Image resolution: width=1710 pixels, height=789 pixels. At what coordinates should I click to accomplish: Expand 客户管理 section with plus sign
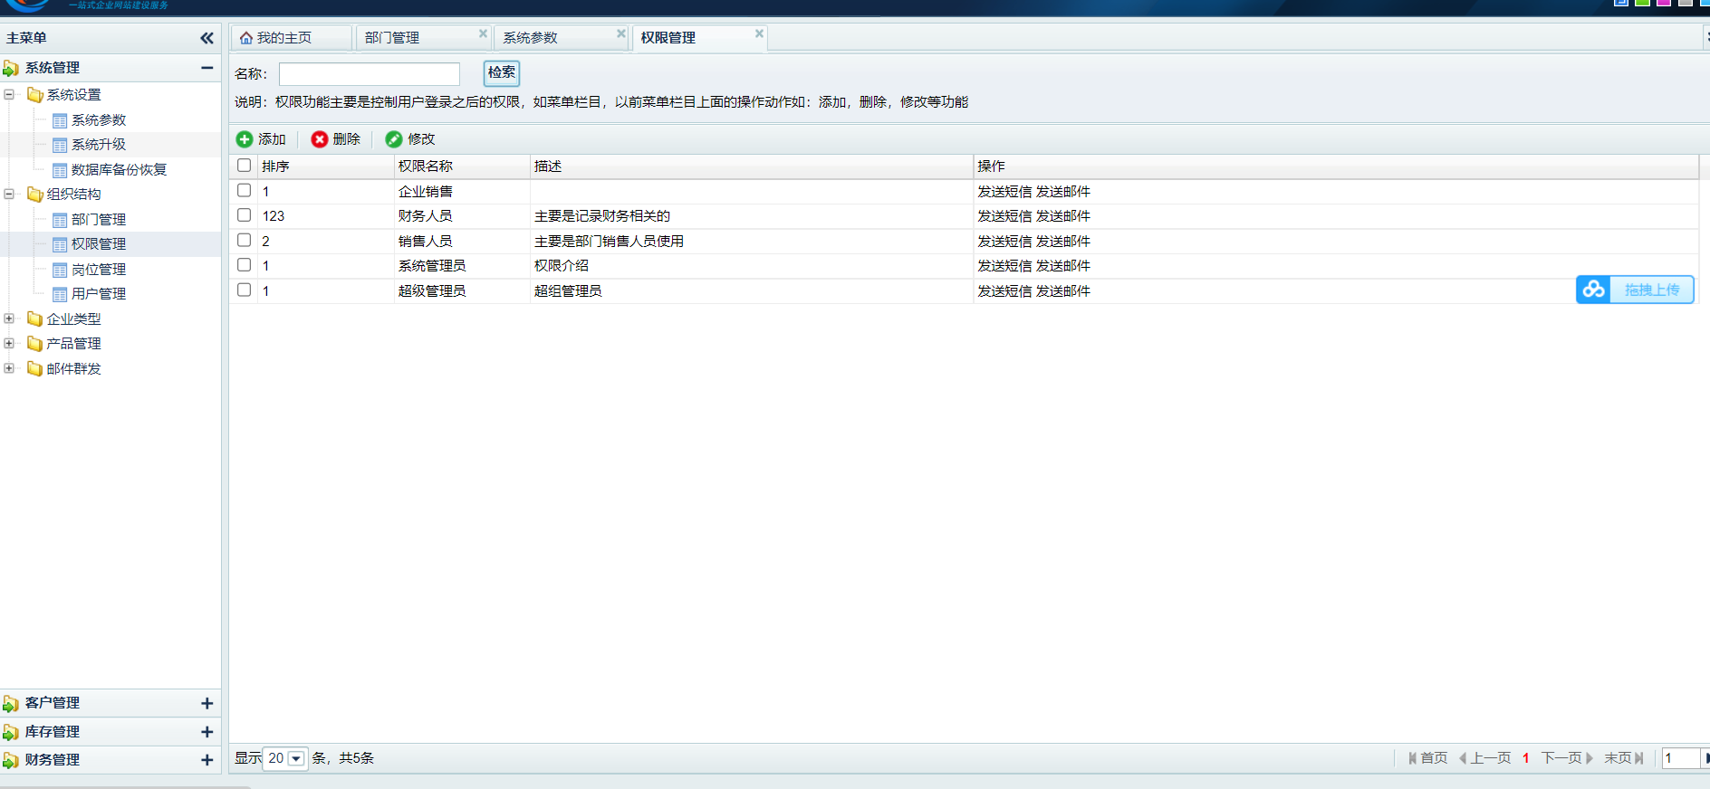[207, 703]
